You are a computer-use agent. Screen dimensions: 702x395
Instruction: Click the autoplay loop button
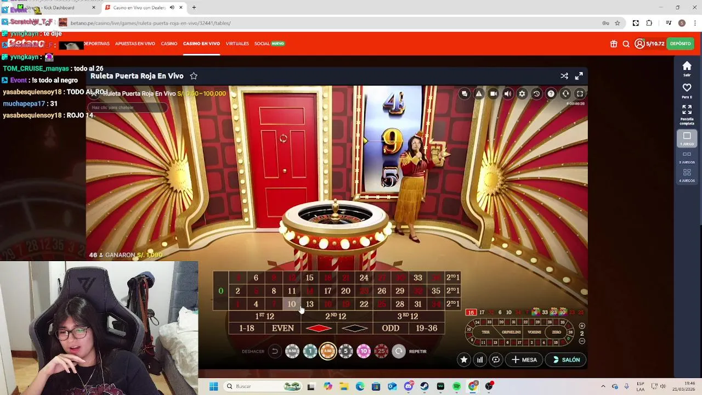496,360
